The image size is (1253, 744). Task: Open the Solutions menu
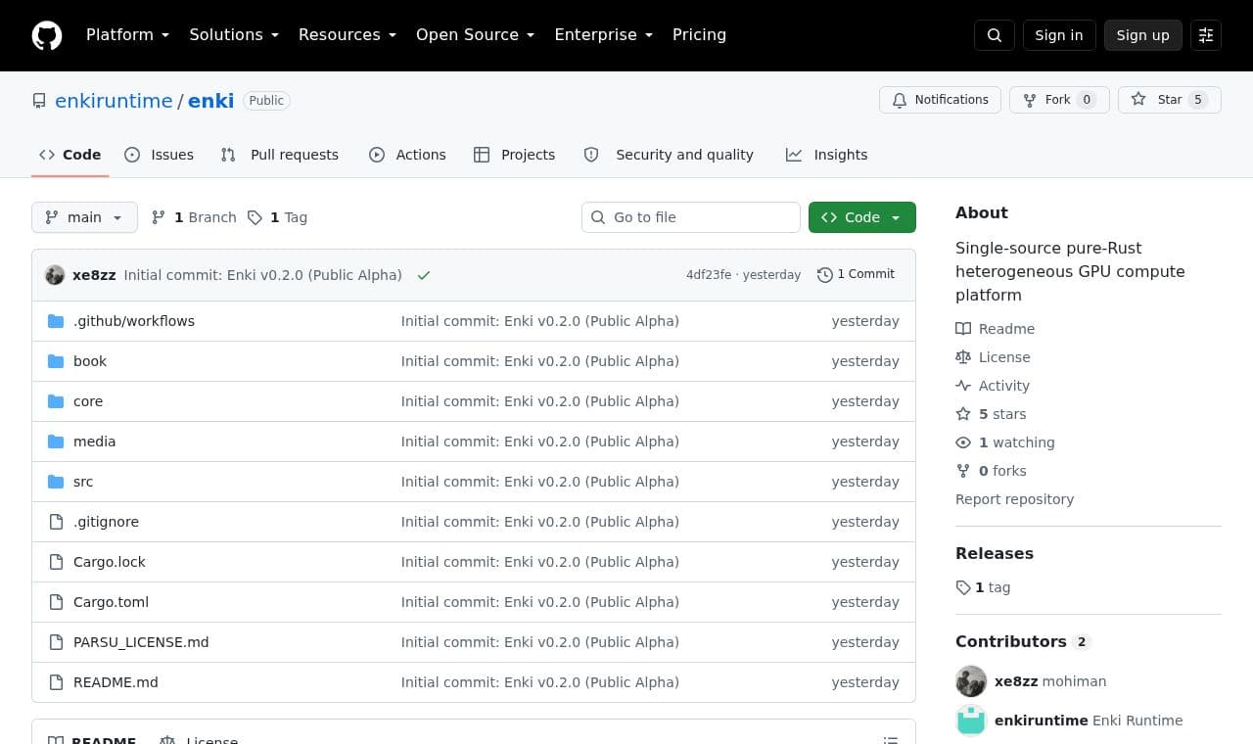click(234, 35)
